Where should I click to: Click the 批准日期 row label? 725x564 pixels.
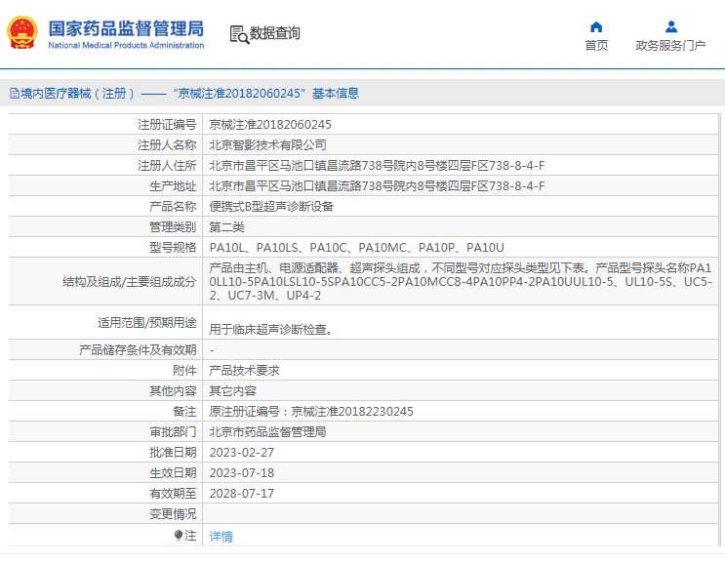click(173, 453)
